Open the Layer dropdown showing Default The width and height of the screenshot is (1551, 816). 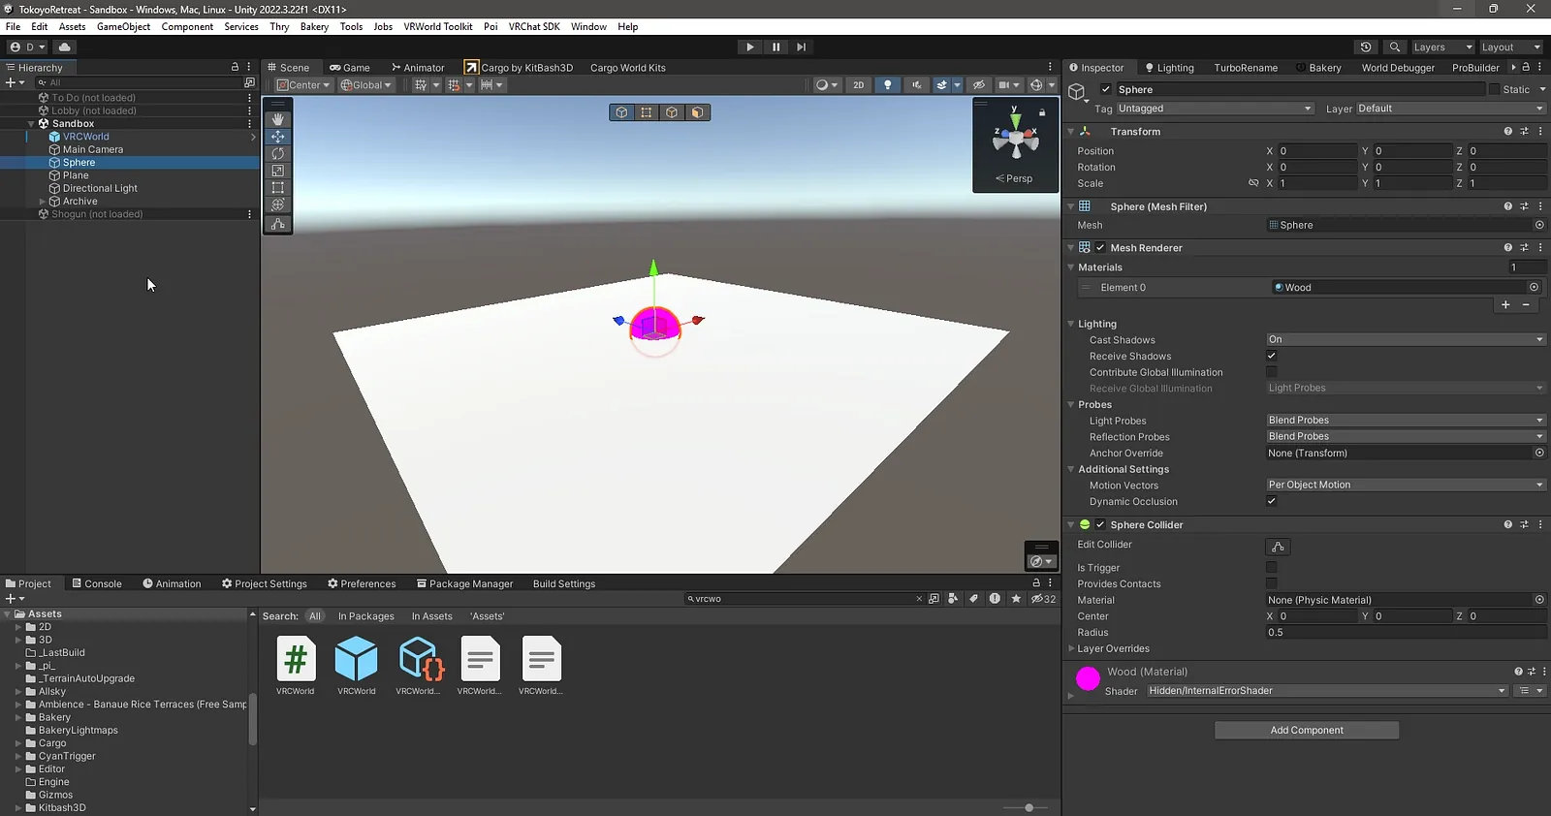(x=1450, y=109)
